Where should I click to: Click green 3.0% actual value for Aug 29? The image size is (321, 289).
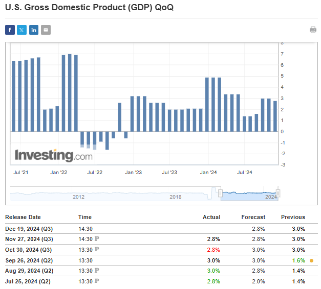click(x=213, y=271)
